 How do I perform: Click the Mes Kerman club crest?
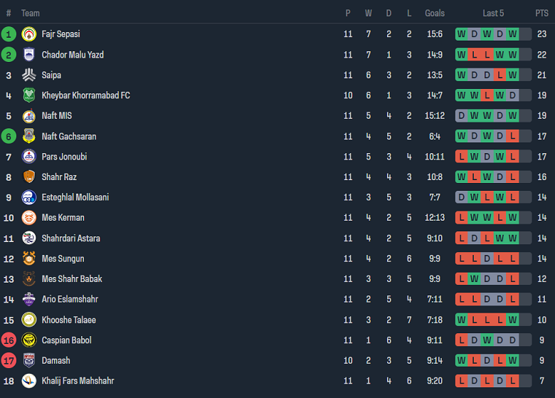[28, 218]
